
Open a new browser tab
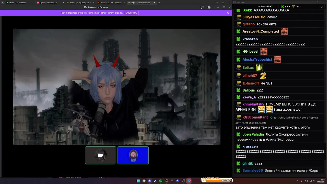pyautogui.click(x=159, y=3)
